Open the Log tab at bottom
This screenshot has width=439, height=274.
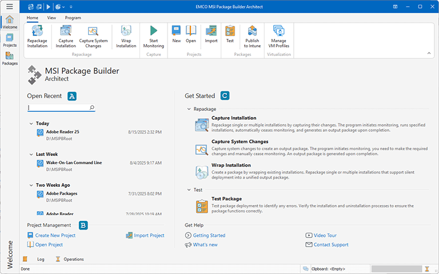(41, 259)
